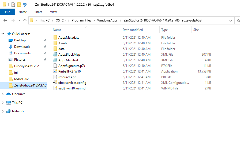
Task: Open the Home ribbon tab
Action: click(x=23, y=12)
